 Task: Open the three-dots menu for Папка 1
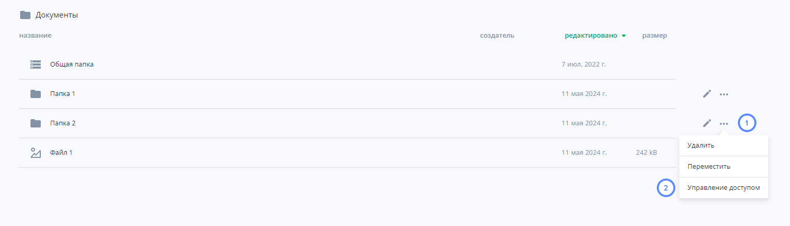[724, 94]
